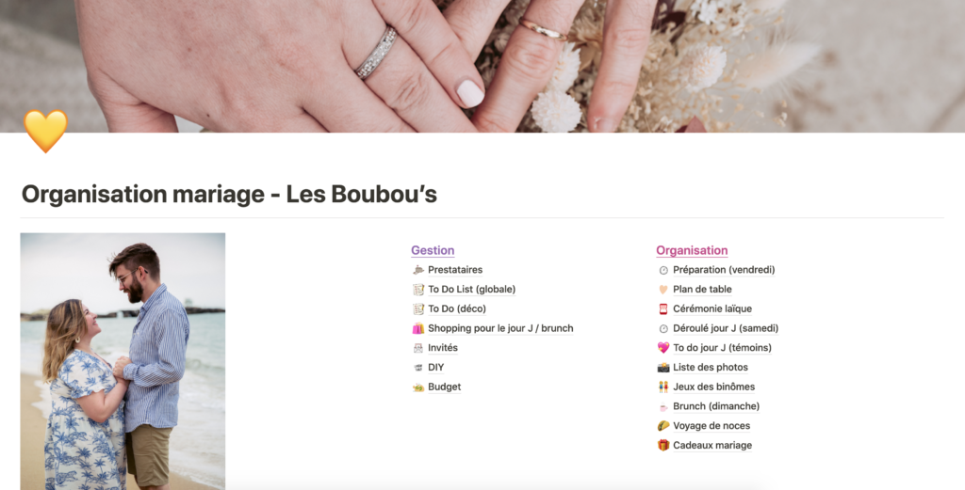Click the camera icon for Liste des photos
Image resolution: width=965 pixels, height=490 pixels.
[662, 367]
